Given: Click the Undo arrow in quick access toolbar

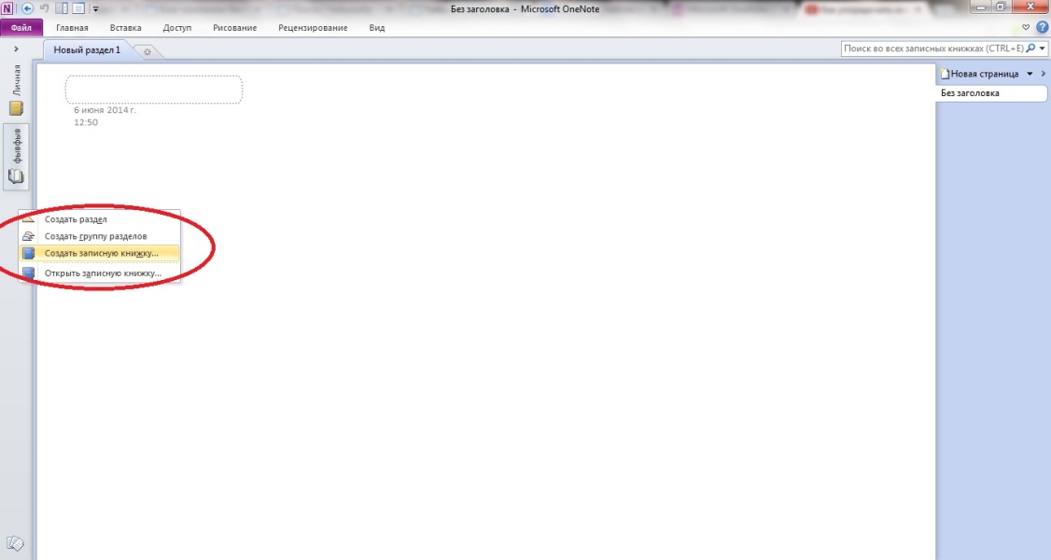Looking at the screenshot, I should pyautogui.click(x=45, y=8).
